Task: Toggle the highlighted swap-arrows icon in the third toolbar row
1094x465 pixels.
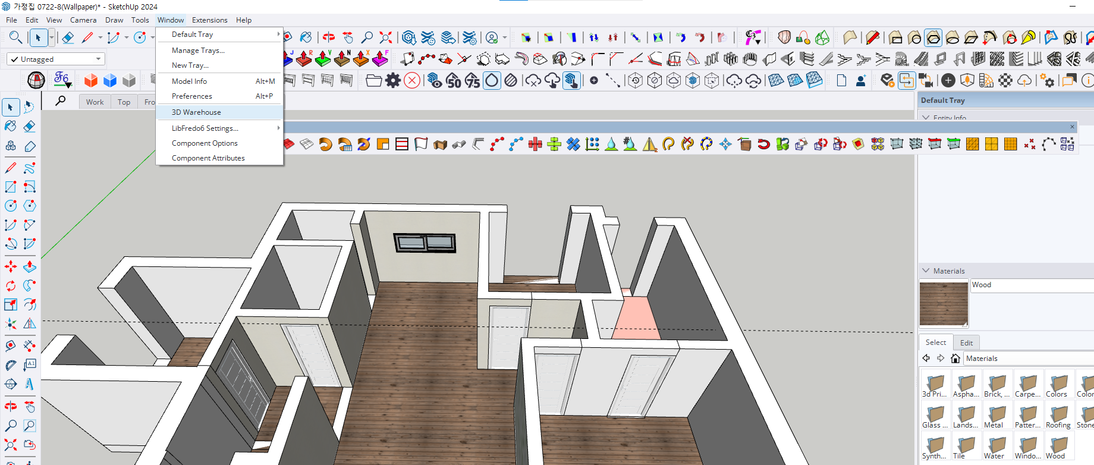Action: [907, 80]
